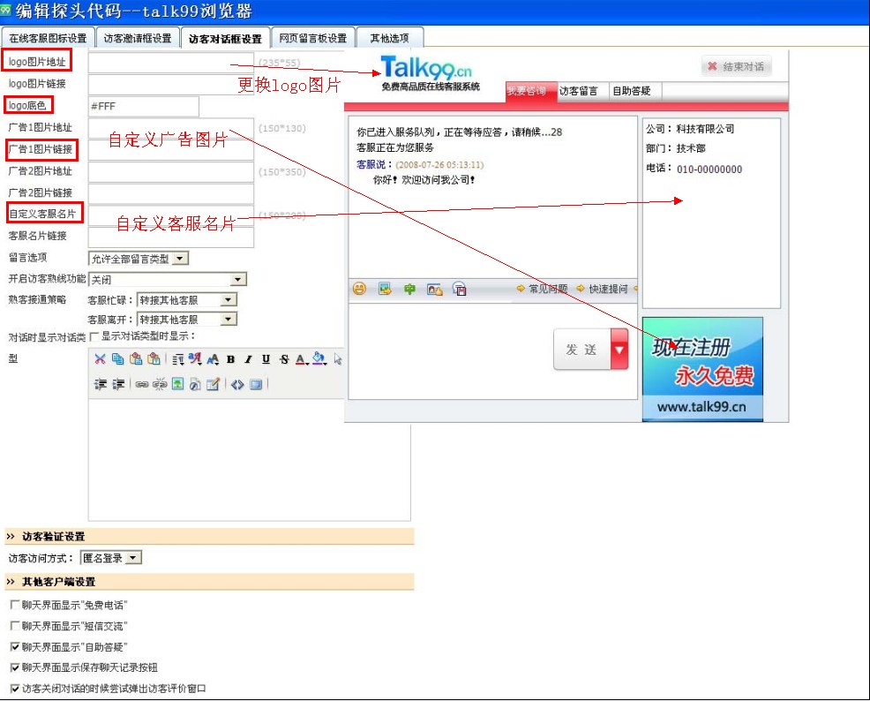Image resolution: width=870 pixels, height=701 pixels.
Task: Click the green 中 language icon
Action: point(409,289)
